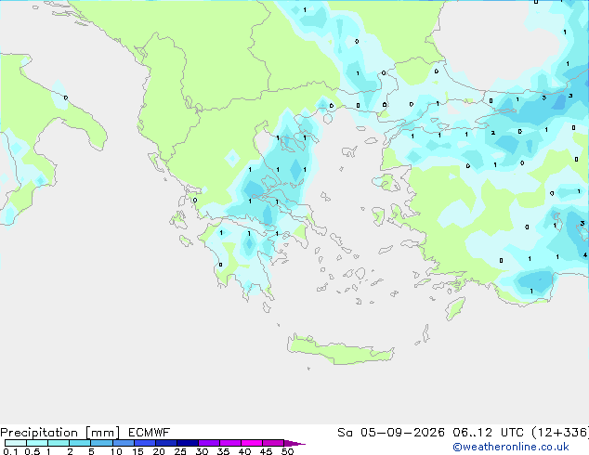Click the 45–50 mm legend color swatch

click(273, 443)
